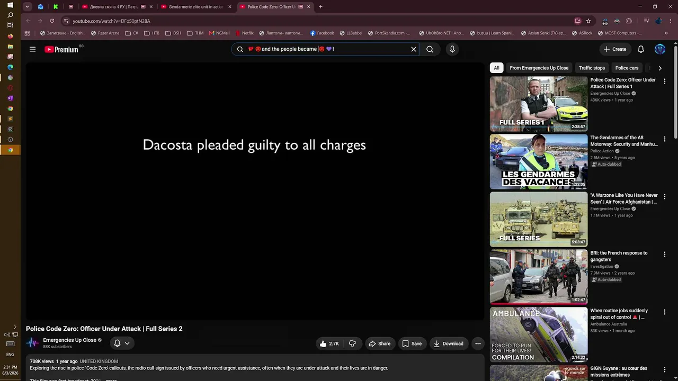Open the THM bookmarks folder
Image resolution: width=678 pixels, height=381 pixels.
[x=195, y=33]
